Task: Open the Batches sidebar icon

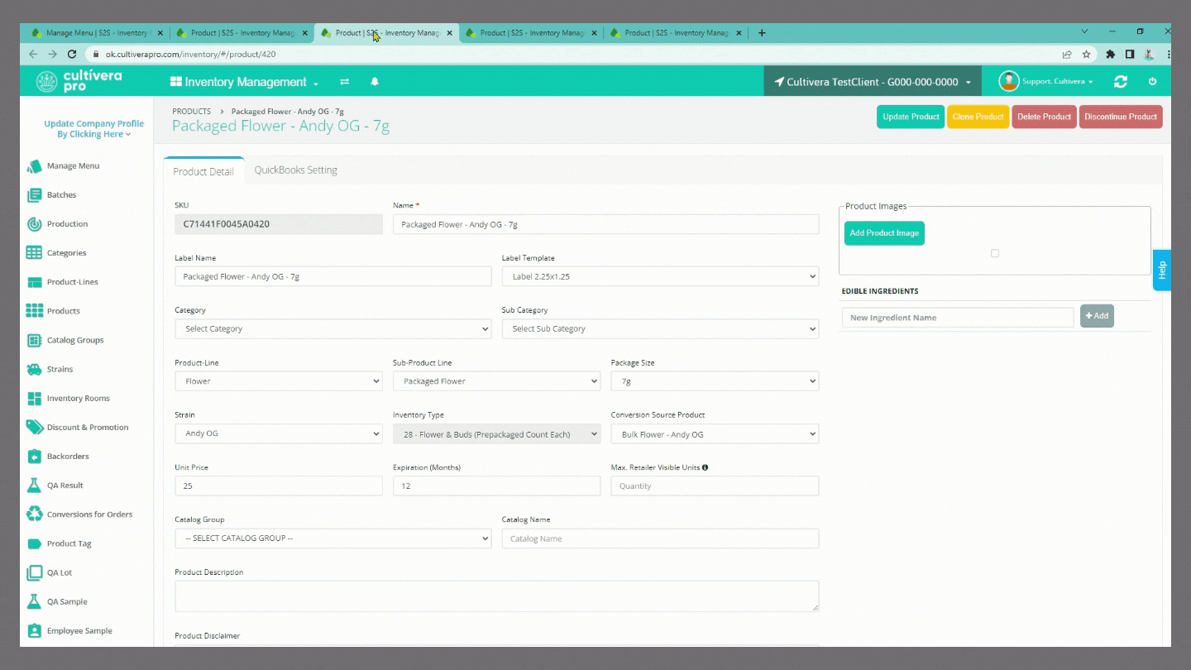Action: 34,195
